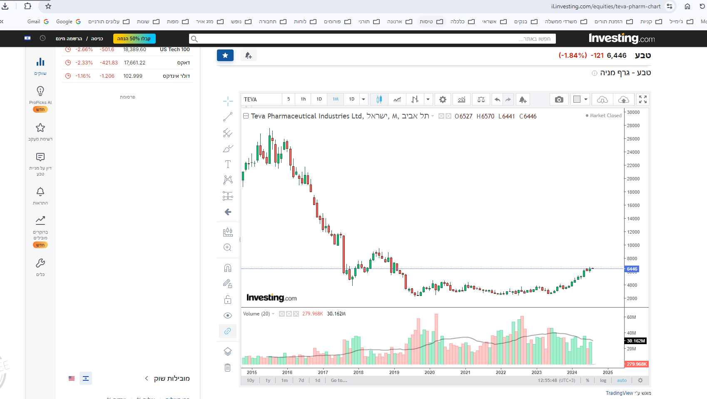707x399 pixels.
Task: Click the Go to... date button
Action: click(339, 380)
